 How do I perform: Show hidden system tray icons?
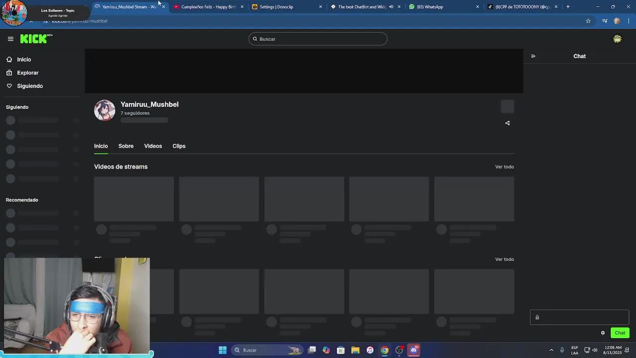click(551, 350)
